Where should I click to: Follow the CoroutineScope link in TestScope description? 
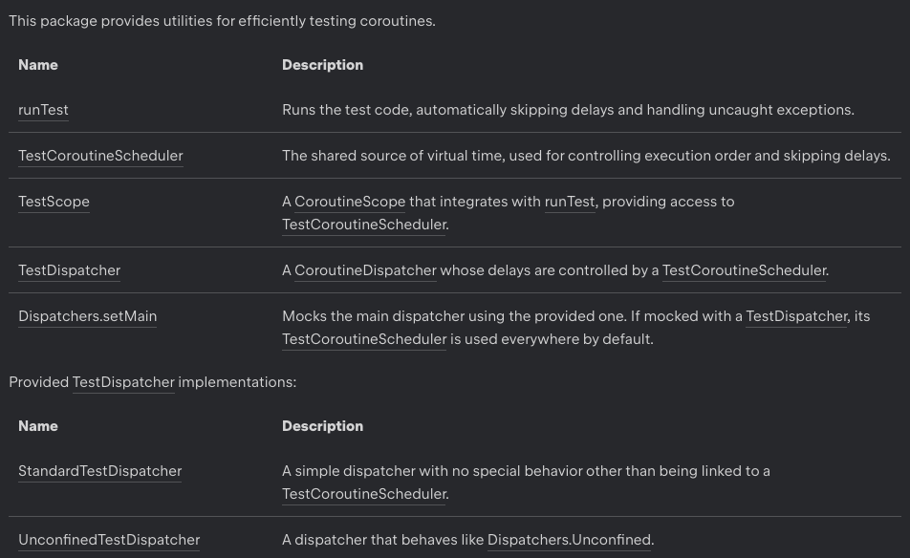[350, 202]
